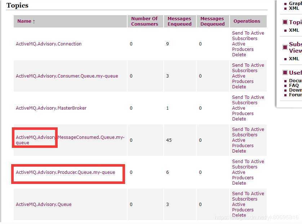Open the Subscribers Views XML link in sidebar
Screen dimensions: 302x224
coord(294,58)
